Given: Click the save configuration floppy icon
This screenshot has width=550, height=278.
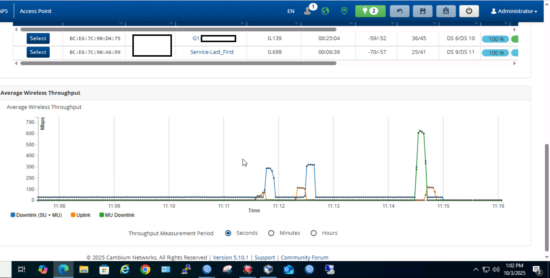Looking at the screenshot, I should click(x=422, y=11).
